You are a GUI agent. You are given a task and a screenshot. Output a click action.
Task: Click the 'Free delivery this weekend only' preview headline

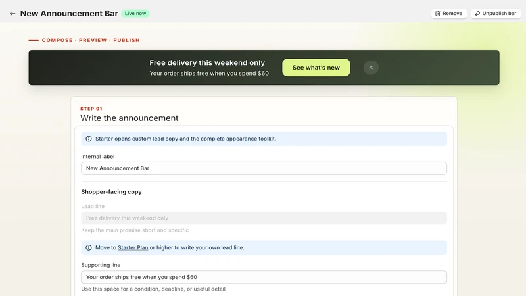point(207,62)
